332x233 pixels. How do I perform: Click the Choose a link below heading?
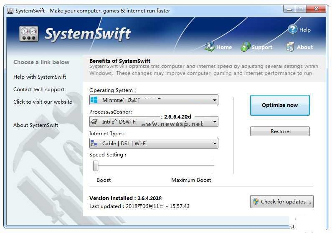point(41,62)
